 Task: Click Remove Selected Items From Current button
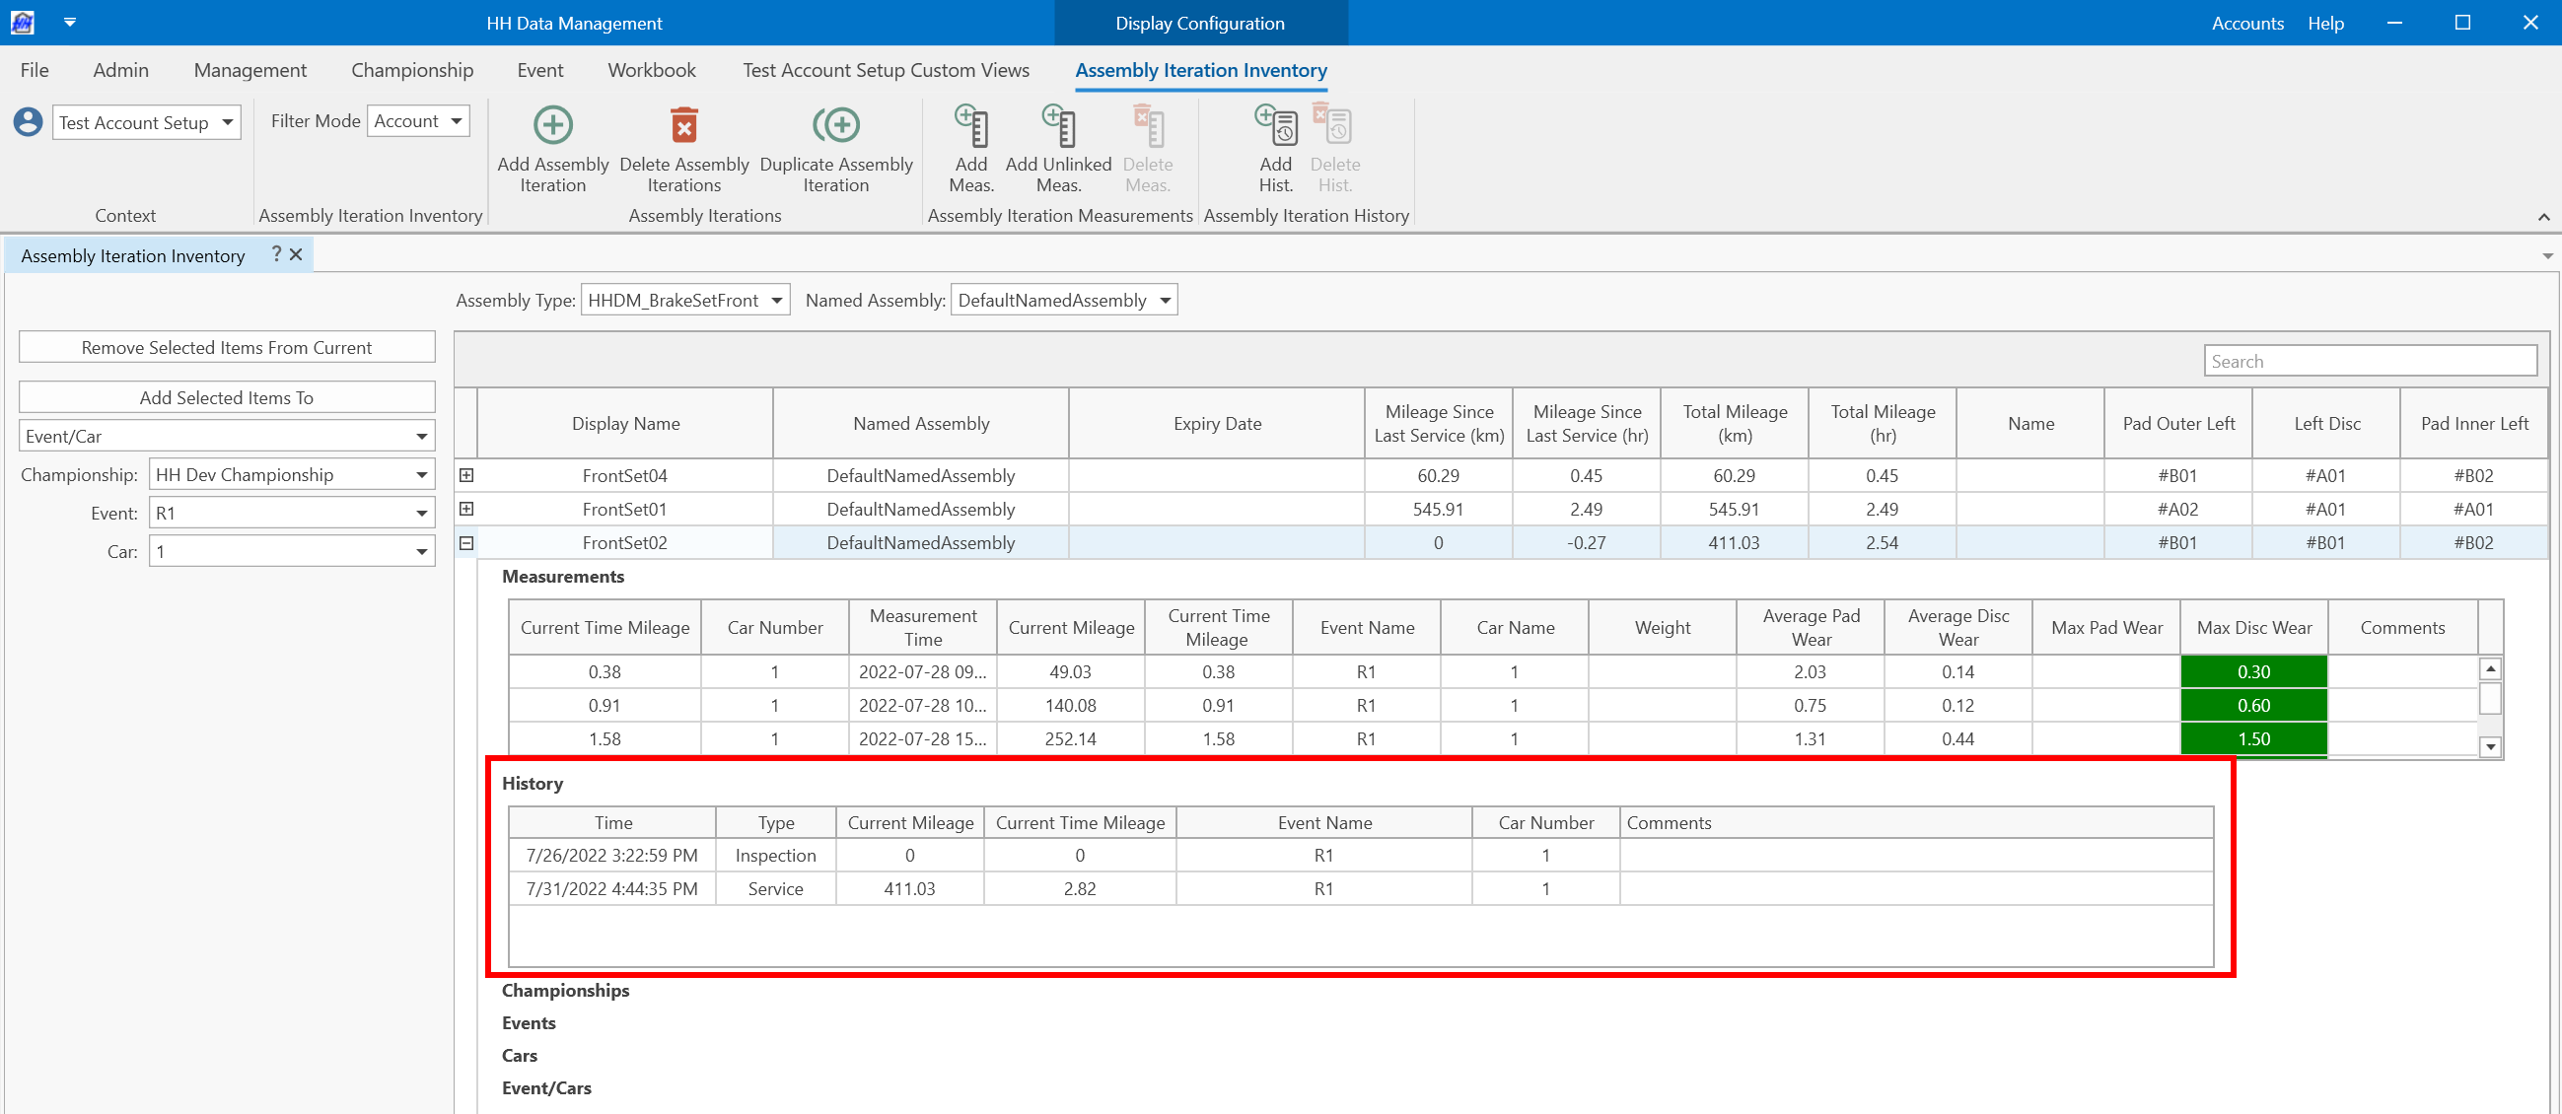[x=227, y=347]
